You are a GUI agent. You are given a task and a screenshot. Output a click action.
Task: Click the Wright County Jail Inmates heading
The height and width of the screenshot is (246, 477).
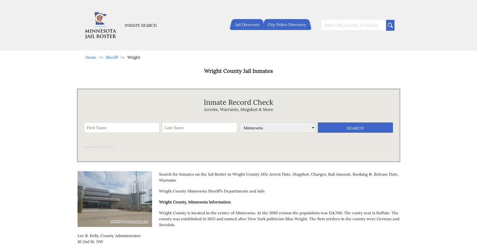(238, 71)
